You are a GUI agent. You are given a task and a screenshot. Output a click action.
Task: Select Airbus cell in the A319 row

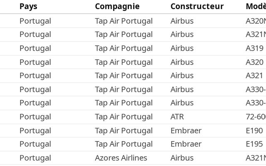point(182,48)
